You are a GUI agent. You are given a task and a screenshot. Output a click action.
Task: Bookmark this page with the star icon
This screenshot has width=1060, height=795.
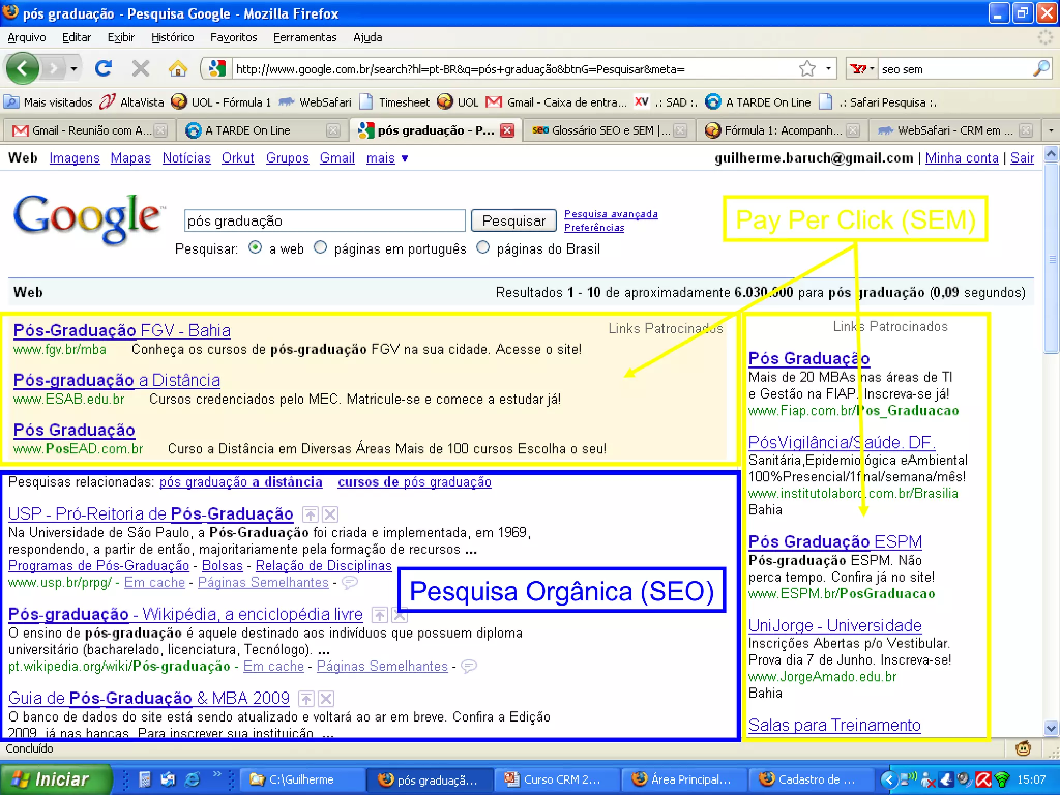pyautogui.click(x=807, y=68)
